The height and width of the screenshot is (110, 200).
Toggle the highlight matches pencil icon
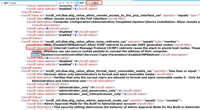pyautogui.click(x=77, y=3)
